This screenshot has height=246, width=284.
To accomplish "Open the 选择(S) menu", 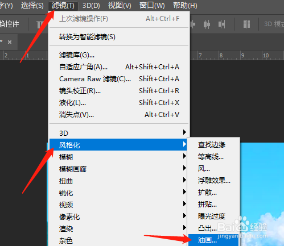I will [x=32, y=5].
